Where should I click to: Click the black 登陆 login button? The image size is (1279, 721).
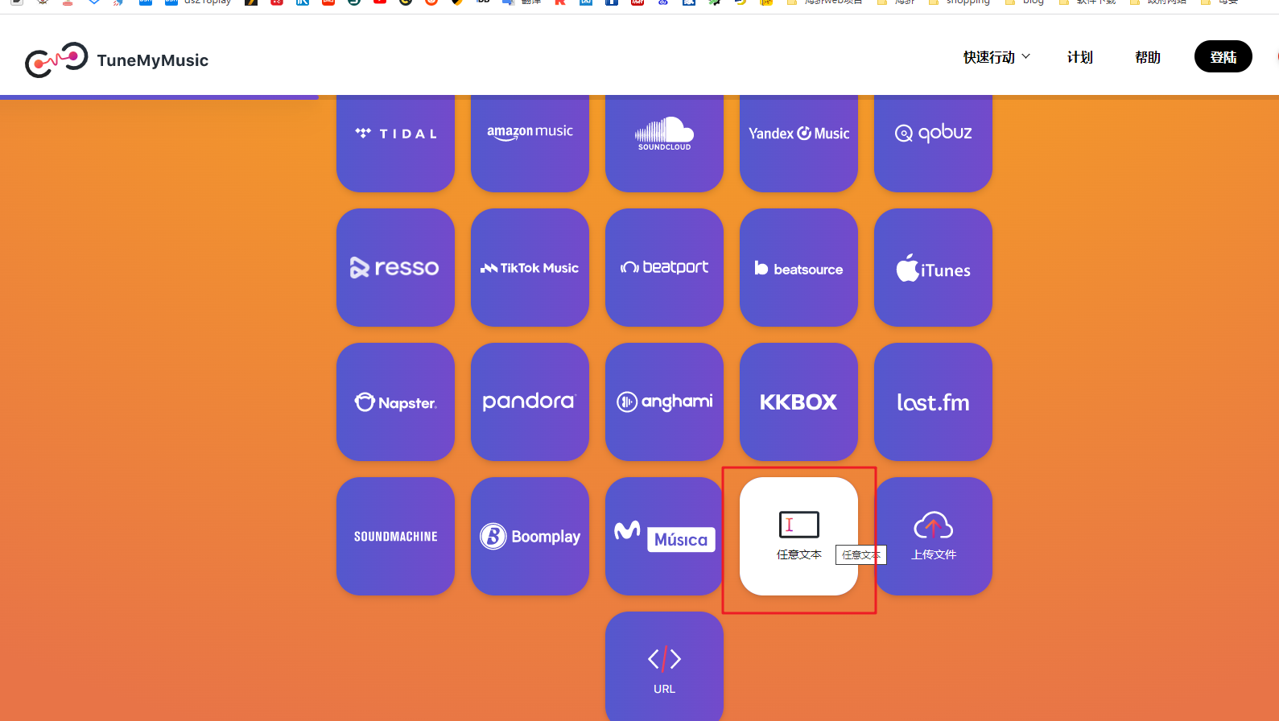(x=1223, y=57)
